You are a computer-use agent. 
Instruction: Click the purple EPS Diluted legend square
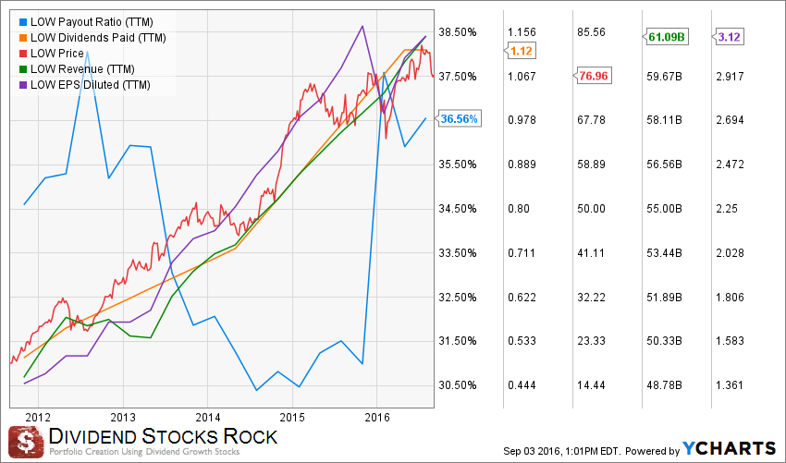coord(22,85)
